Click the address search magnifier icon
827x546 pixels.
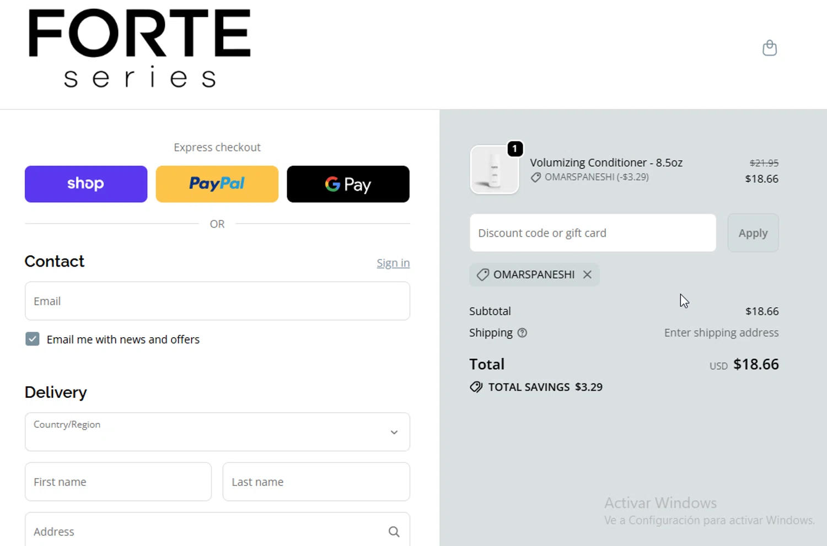(x=394, y=532)
